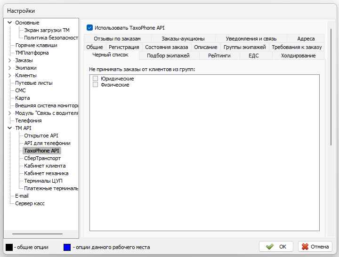Confirm settings with the OK button
Viewport: 339px width, 257px height.
tap(276, 247)
